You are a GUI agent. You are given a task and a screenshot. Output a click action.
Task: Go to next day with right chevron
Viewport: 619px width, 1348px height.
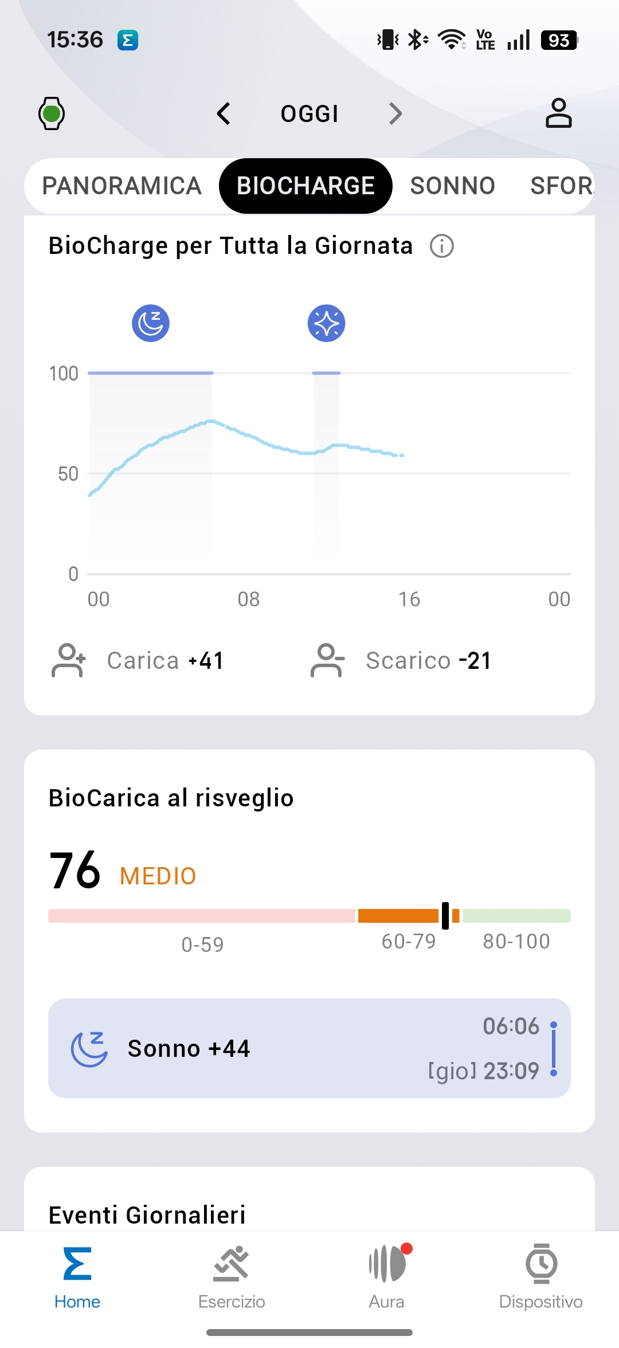tap(395, 113)
